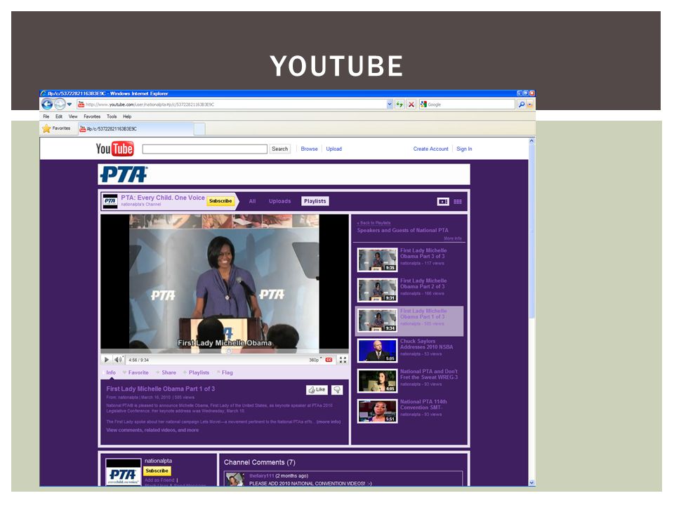
Task: Open the Edit menu
Action: (x=59, y=116)
